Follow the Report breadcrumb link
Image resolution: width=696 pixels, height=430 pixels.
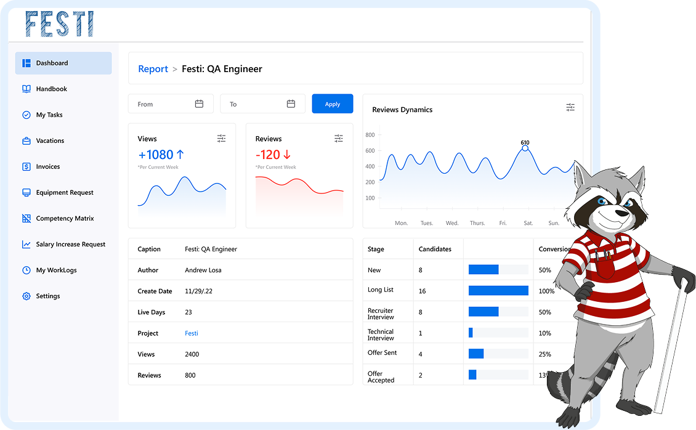153,69
